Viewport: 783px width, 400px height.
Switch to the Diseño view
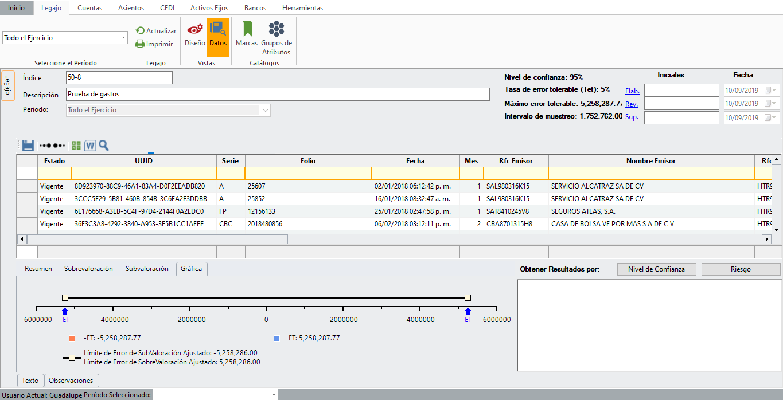pos(194,36)
